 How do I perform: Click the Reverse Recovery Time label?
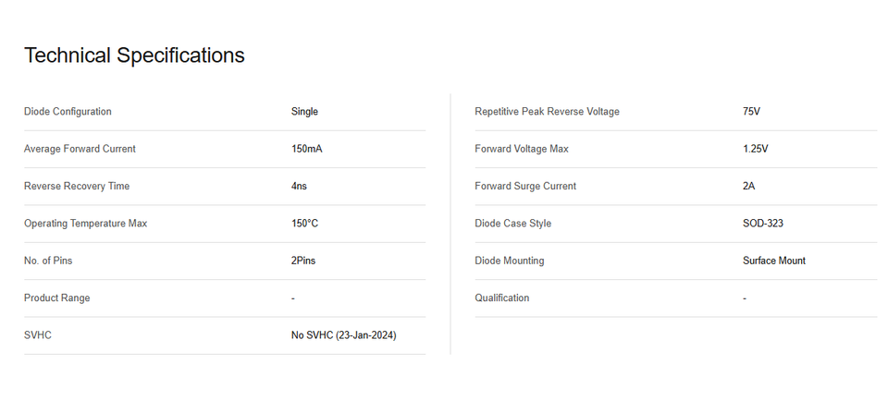pyautogui.click(x=77, y=186)
